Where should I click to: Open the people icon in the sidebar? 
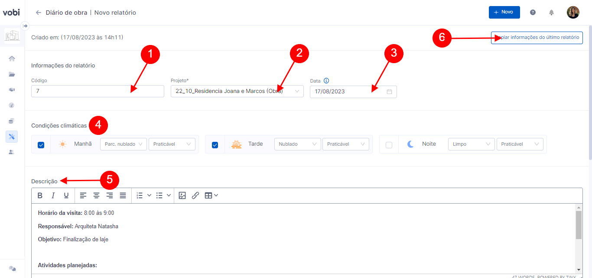pos(12,152)
